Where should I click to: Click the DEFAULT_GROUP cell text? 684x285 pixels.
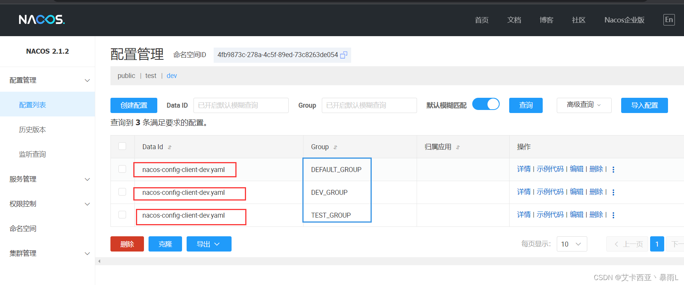coord(336,170)
